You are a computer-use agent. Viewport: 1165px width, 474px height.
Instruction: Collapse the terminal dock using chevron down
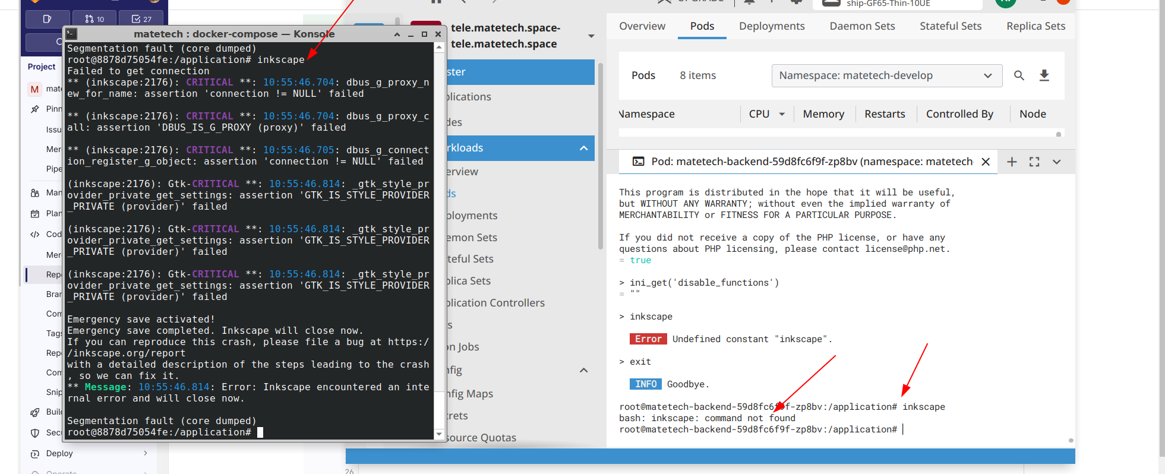pyautogui.click(x=1056, y=162)
